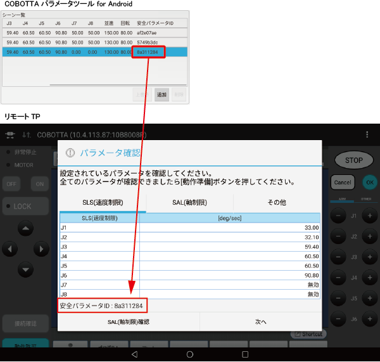Click the 追加 button in scene list
Image resolution: width=380 pixels, height=362 pixels.
click(161, 94)
